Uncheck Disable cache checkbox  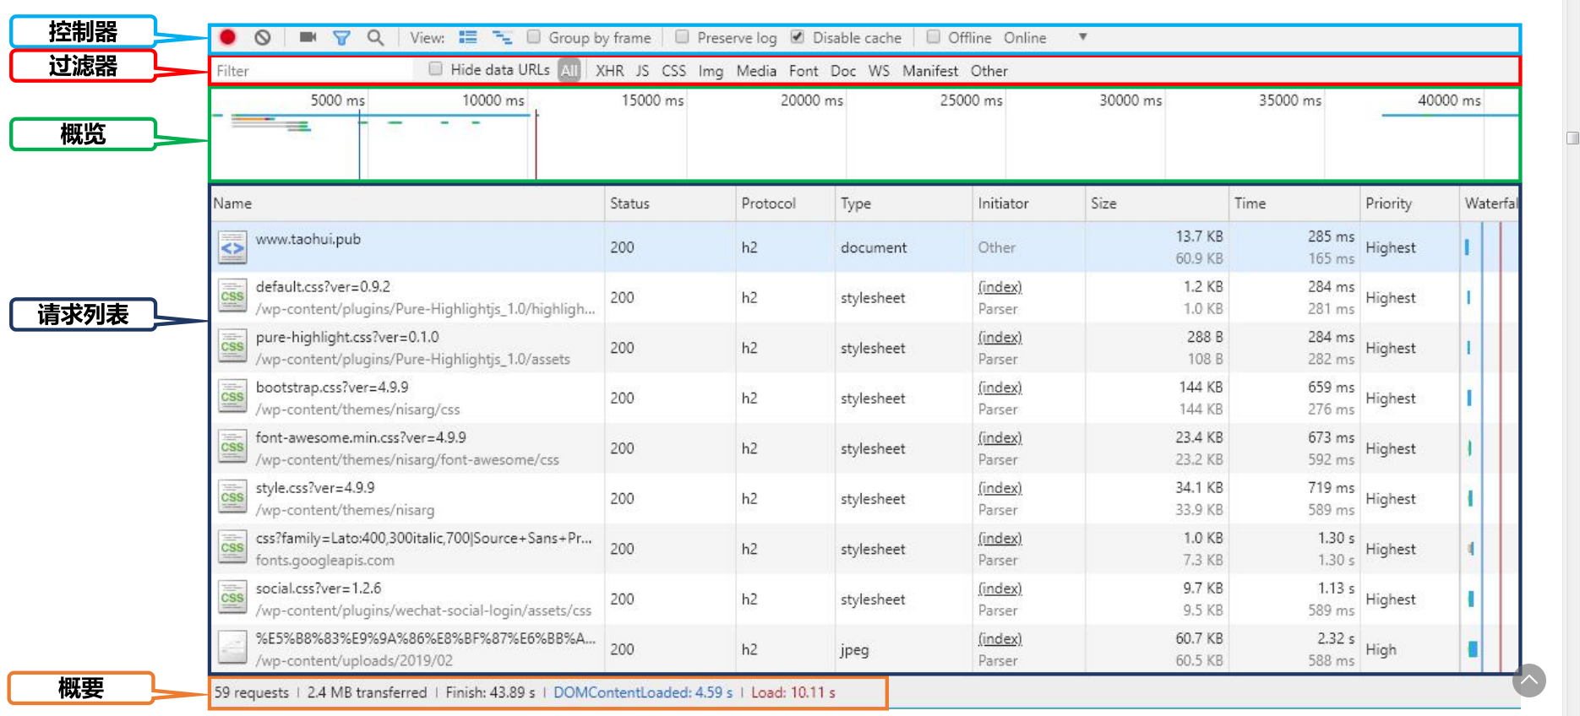coord(798,37)
